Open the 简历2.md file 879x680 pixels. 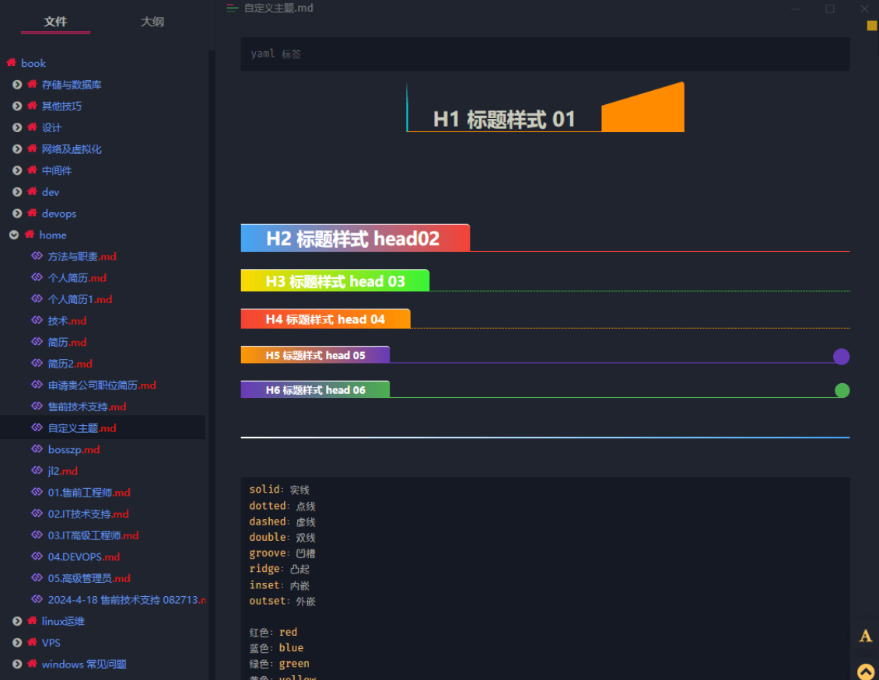tap(70, 364)
